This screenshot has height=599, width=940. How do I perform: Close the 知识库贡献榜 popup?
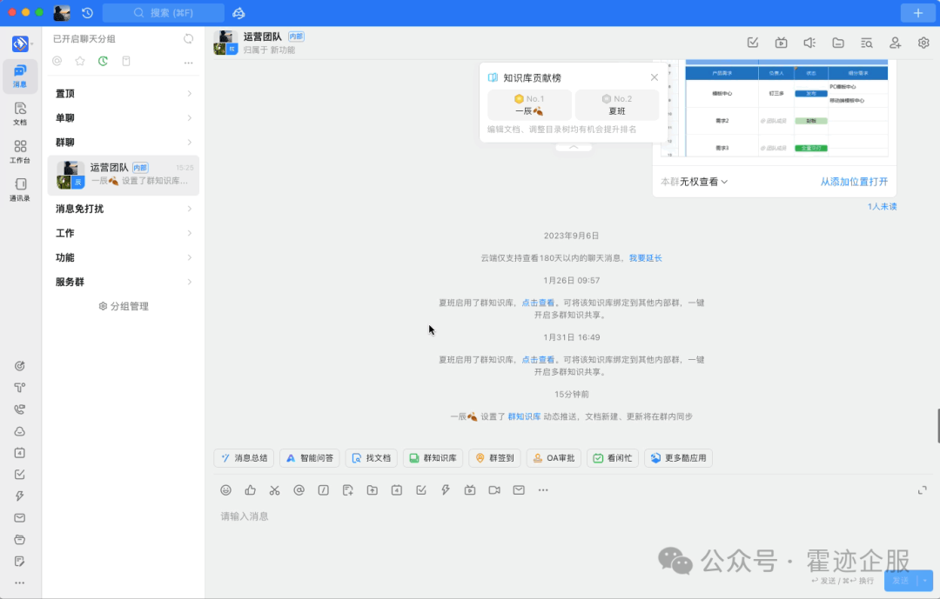[x=655, y=77]
